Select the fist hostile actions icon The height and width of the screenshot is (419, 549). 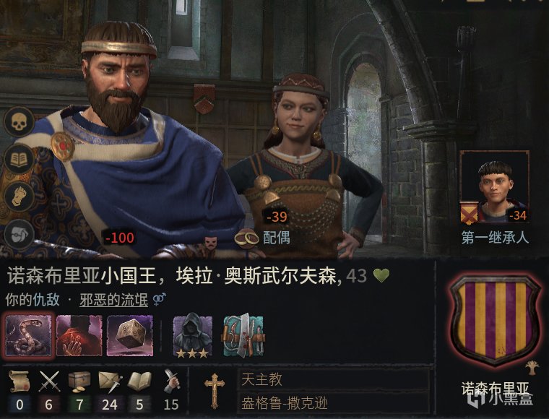click(x=19, y=196)
